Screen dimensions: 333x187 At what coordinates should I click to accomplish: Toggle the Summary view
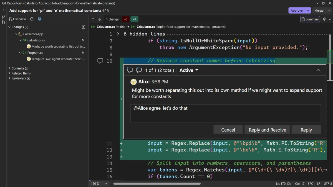click(310, 19)
